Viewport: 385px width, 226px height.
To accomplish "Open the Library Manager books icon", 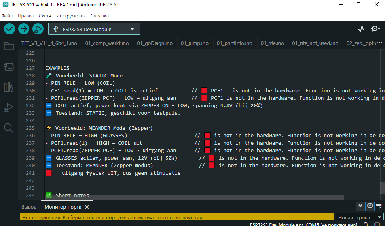I will click(9, 87).
